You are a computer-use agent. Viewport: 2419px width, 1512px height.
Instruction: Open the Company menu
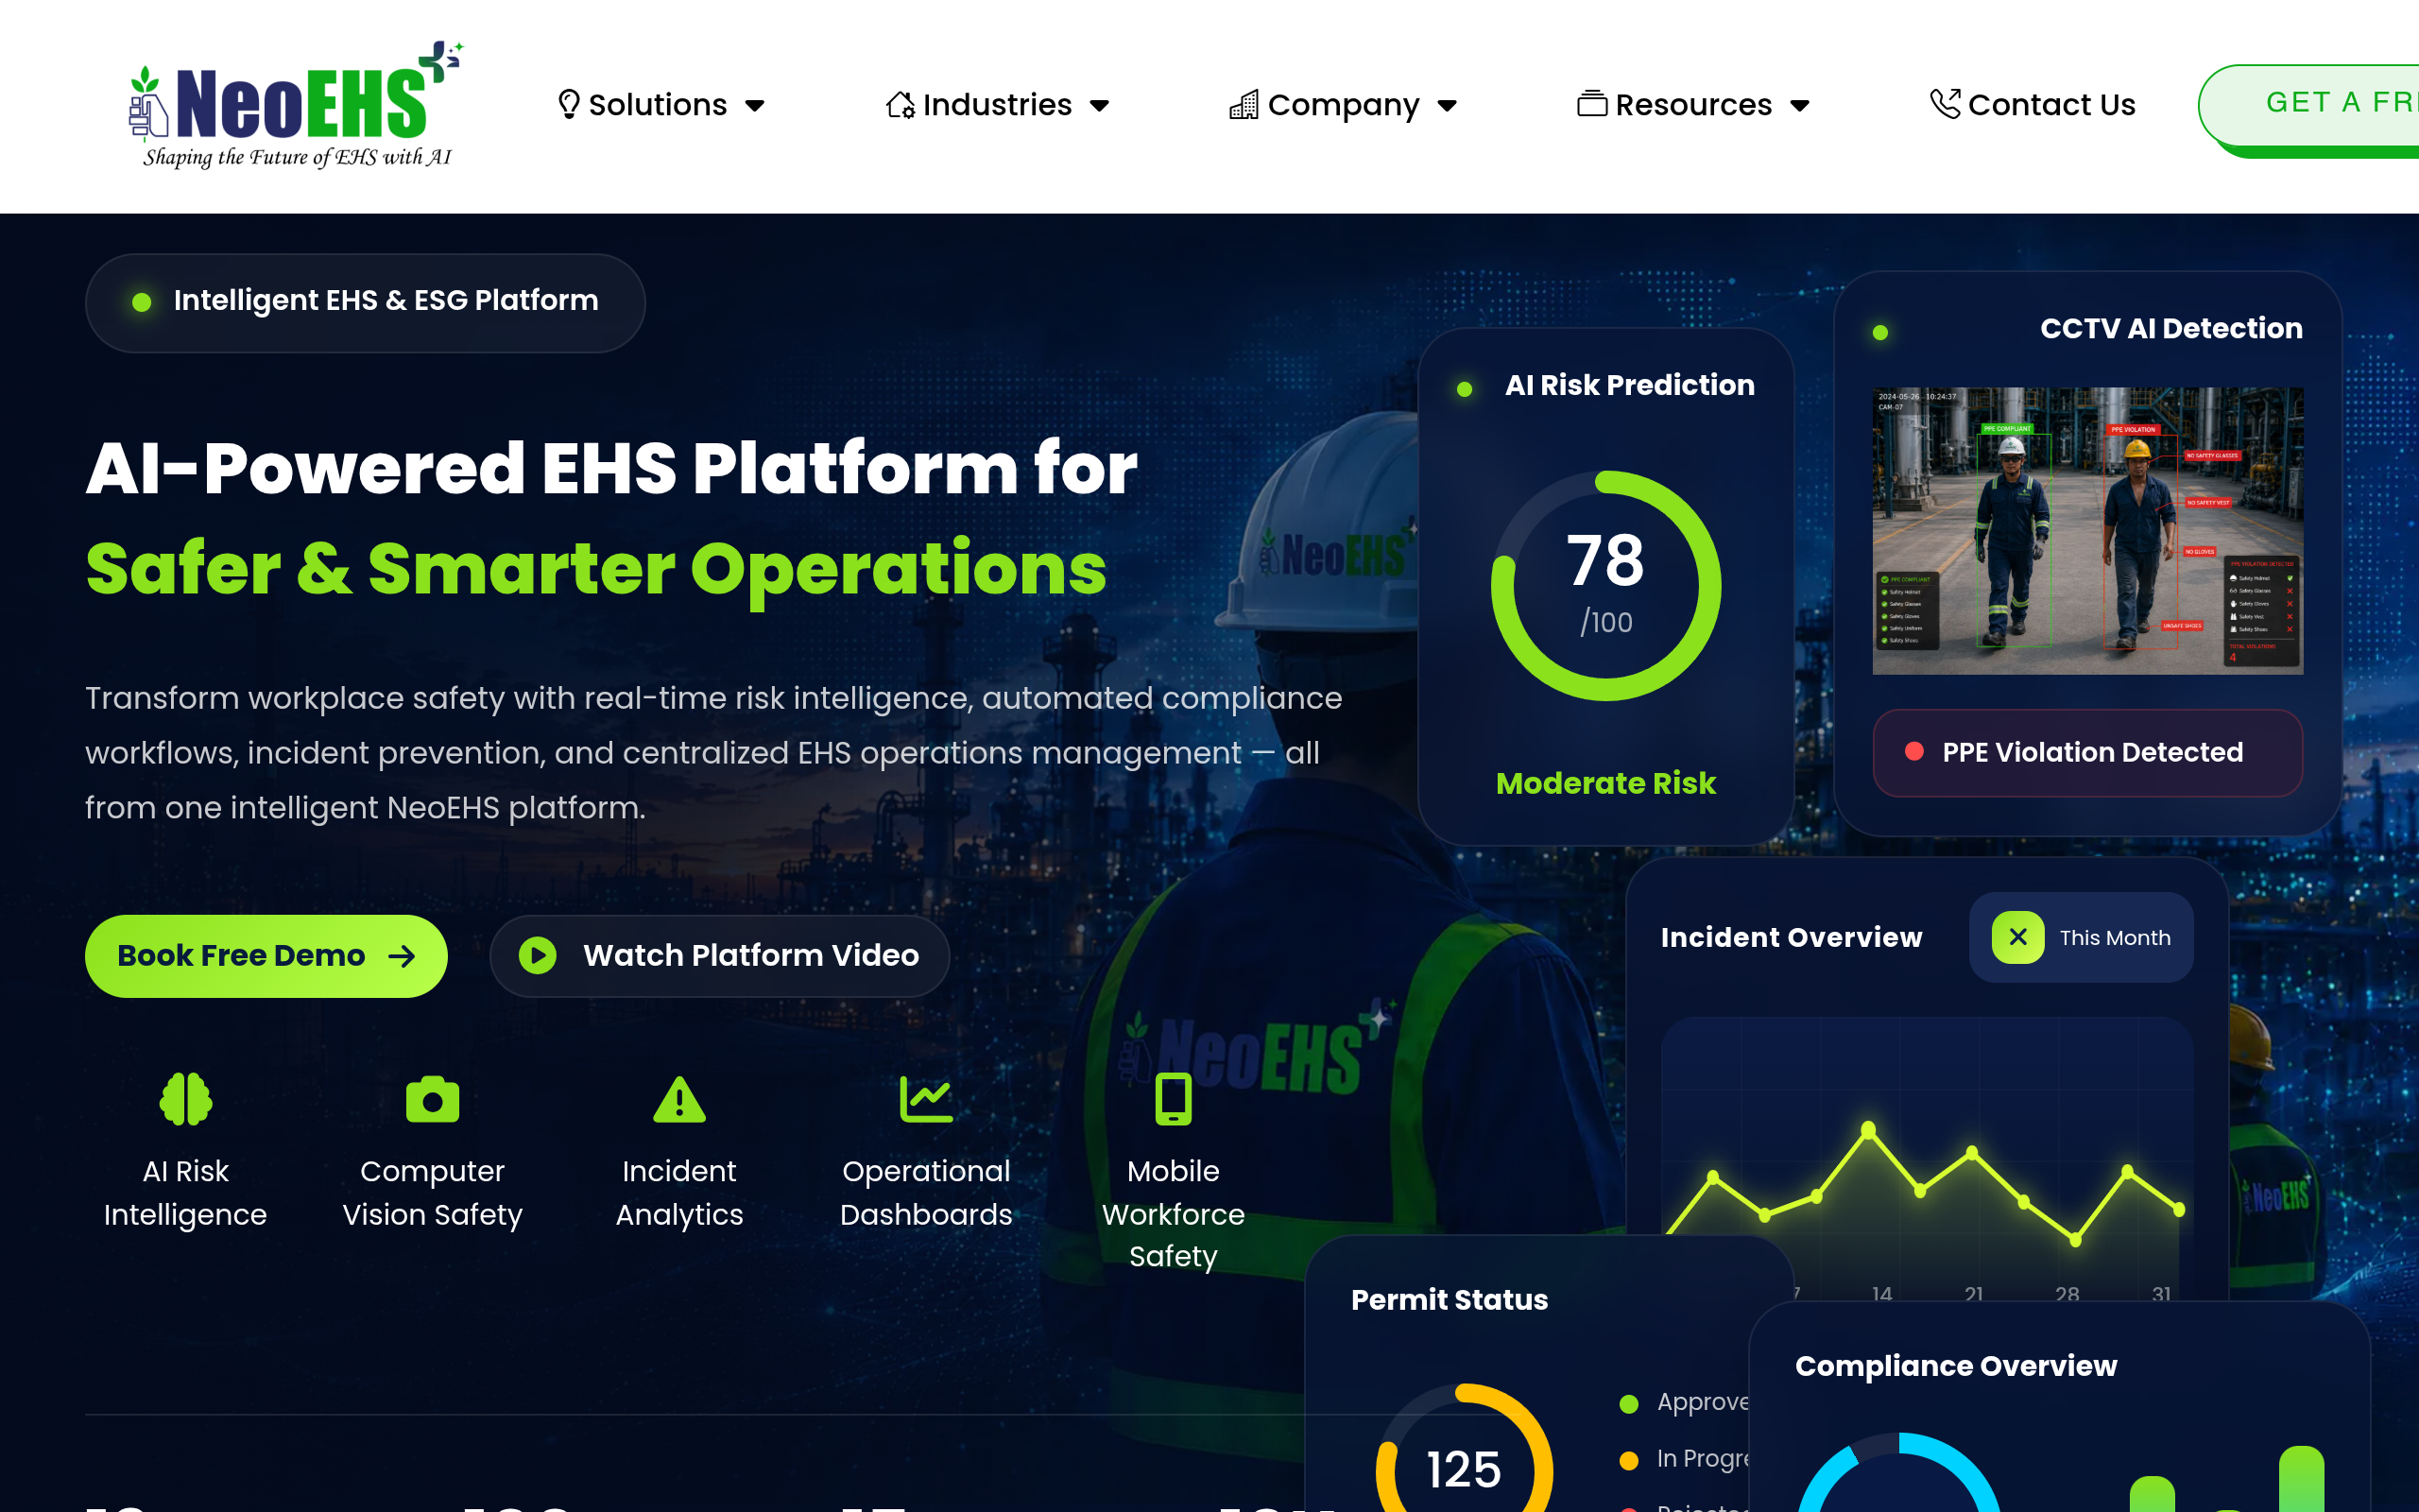[x=1344, y=104]
